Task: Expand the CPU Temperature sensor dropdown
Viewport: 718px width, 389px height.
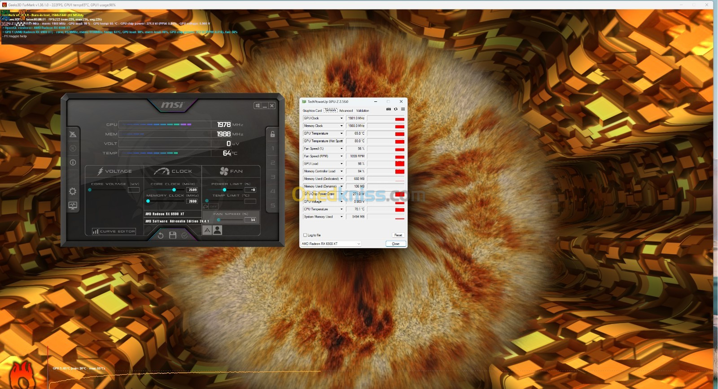Action: (x=341, y=209)
